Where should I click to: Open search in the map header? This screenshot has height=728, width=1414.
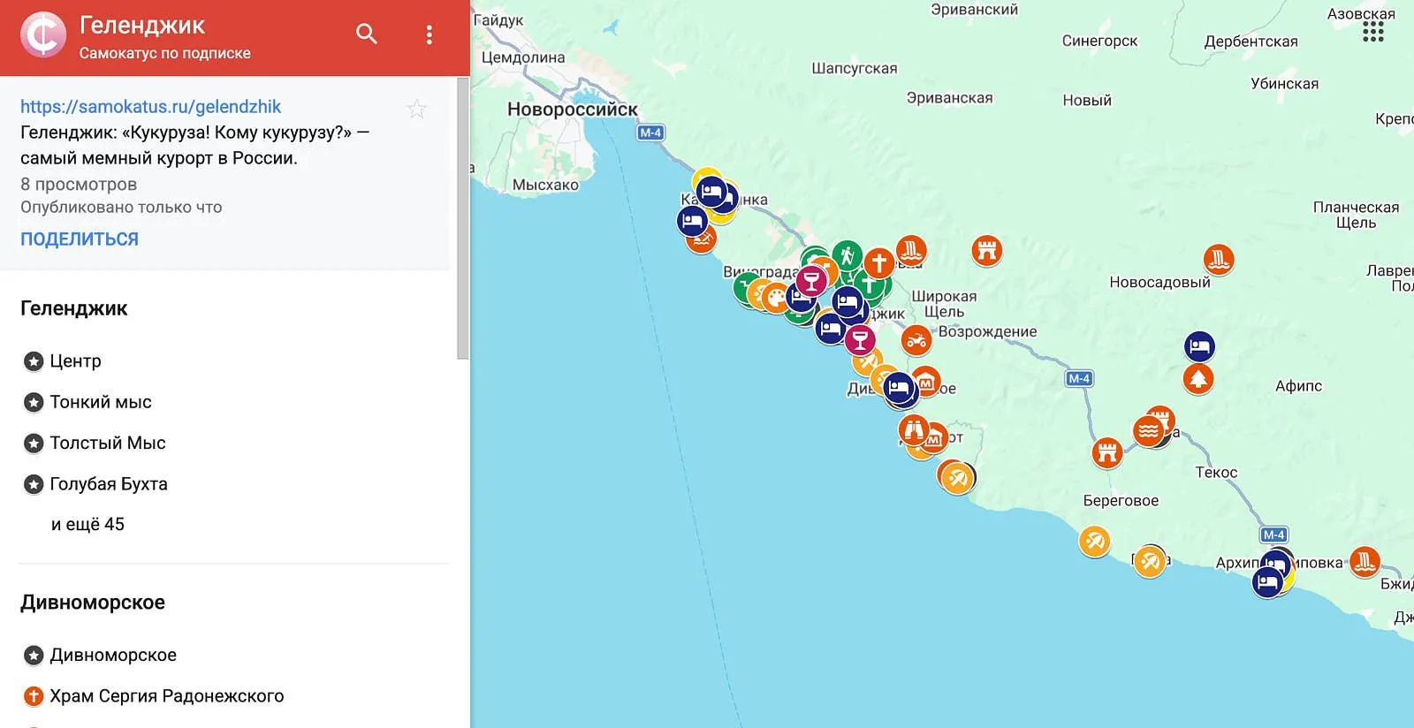366,34
